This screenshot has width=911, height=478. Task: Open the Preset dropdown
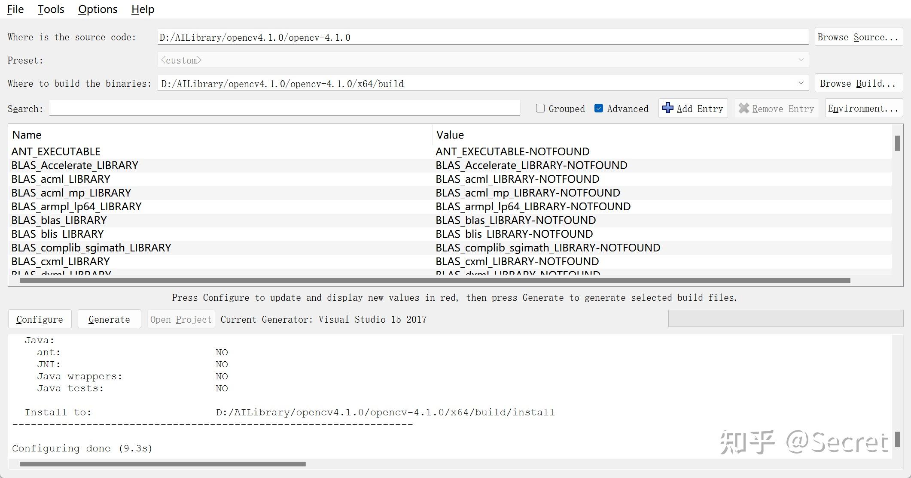tap(801, 60)
